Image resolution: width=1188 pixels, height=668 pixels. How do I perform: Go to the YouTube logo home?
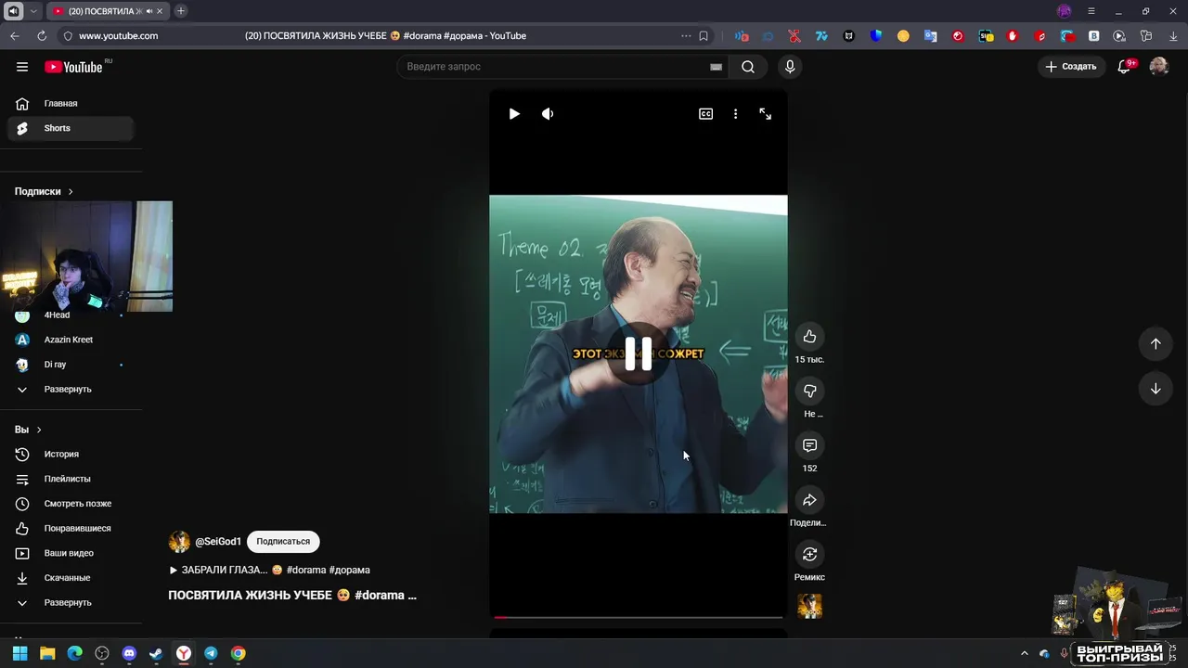pos(73,67)
